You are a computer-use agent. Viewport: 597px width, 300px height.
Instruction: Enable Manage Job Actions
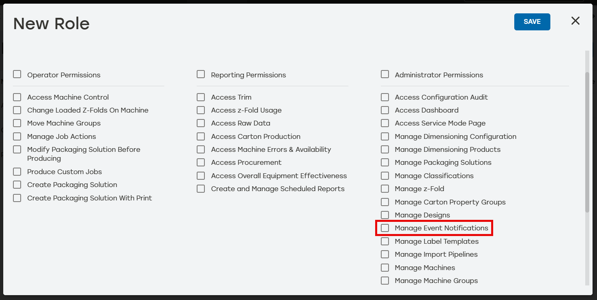17,136
